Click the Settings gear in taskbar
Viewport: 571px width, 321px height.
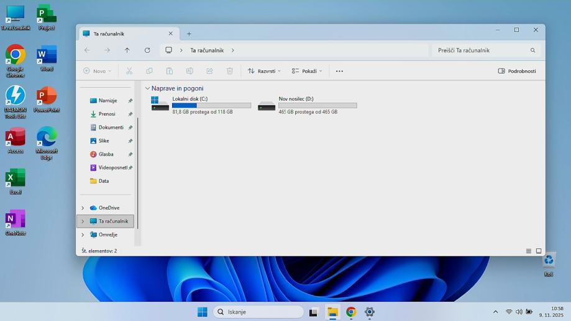tap(370, 312)
